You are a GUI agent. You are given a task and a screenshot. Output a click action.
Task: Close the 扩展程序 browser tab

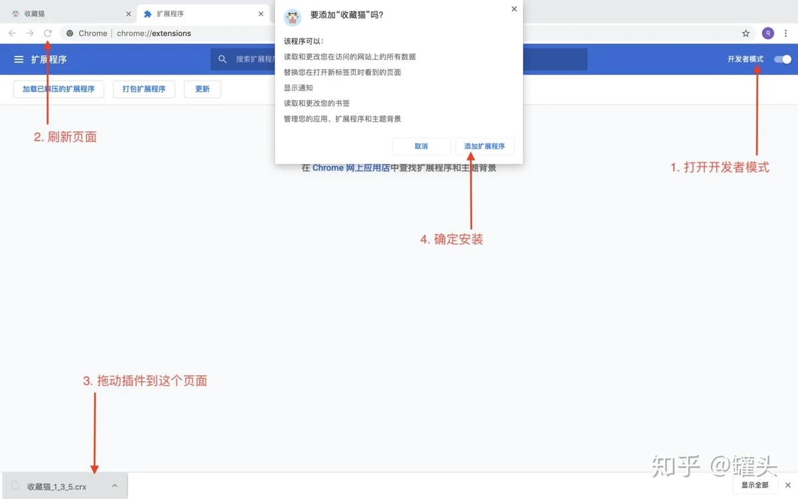[262, 13]
